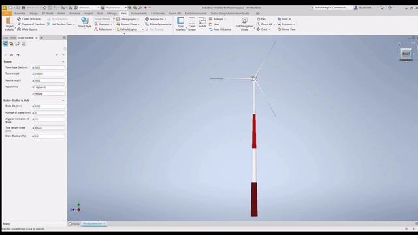Screen dimensions: 418x235
Task: Click the Total Length Blade input field
Action: pos(50,128)
